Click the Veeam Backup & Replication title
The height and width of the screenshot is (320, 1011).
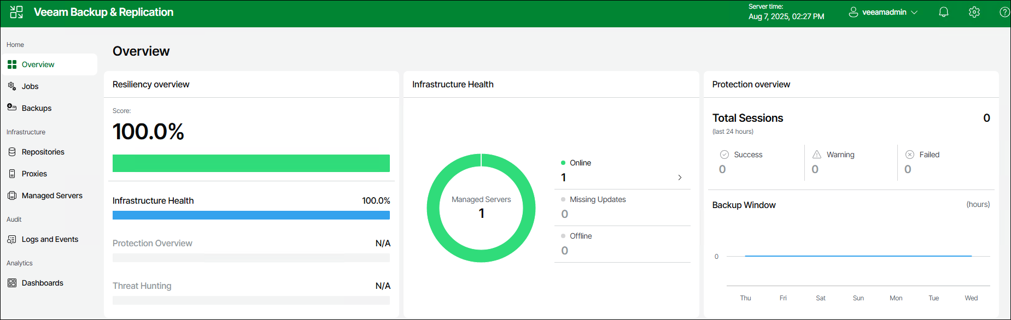pos(103,12)
